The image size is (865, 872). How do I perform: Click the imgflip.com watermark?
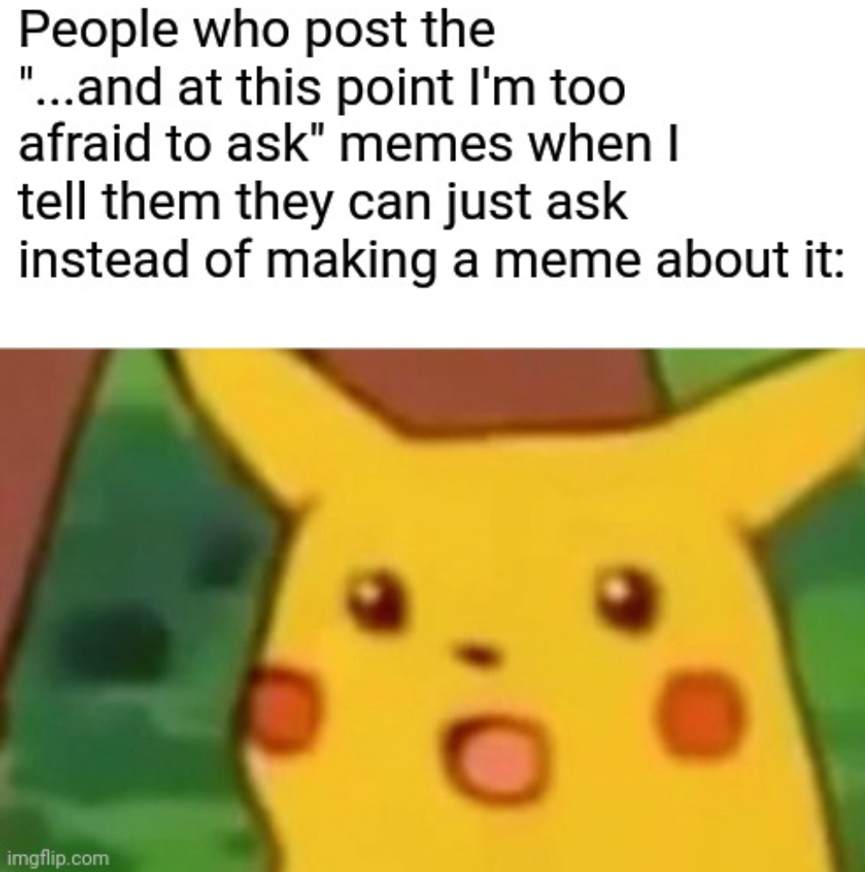57,858
